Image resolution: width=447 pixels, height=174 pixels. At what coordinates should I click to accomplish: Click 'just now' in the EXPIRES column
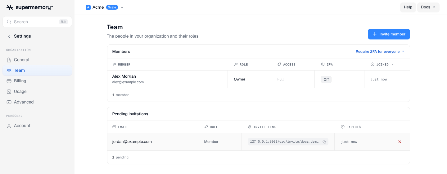tap(349, 142)
